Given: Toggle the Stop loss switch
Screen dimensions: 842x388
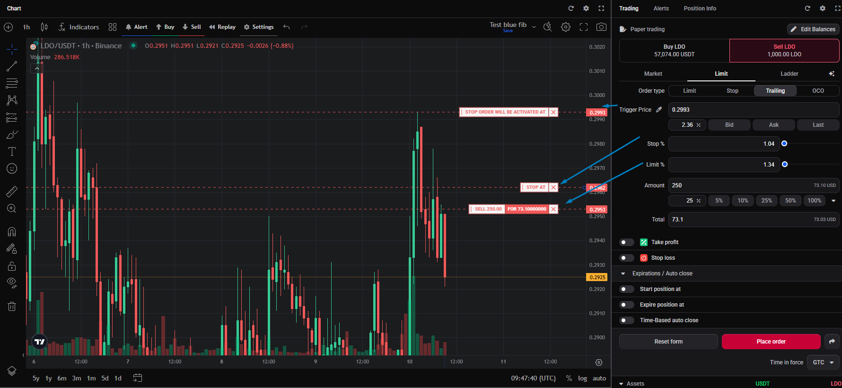Looking at the screenshot, I should [x=627, y=258].
